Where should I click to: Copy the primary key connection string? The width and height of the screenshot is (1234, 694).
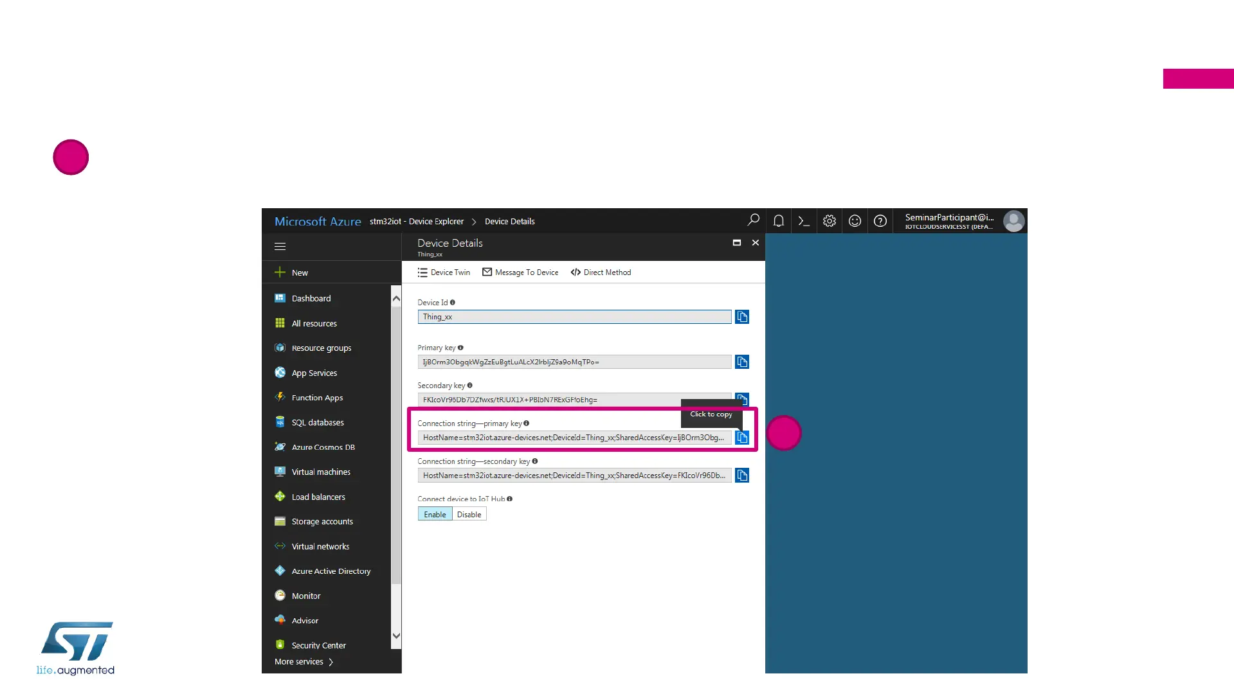(742, 438)
